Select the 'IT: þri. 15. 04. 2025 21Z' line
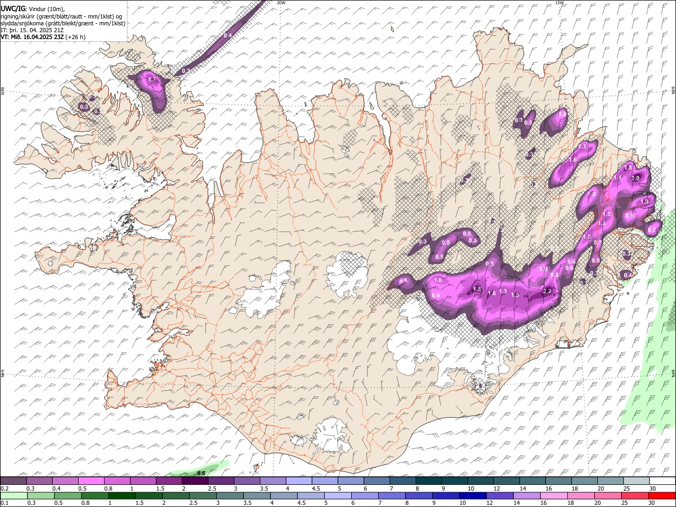Screen dimensions: 676x507 (x=33, y=30)
